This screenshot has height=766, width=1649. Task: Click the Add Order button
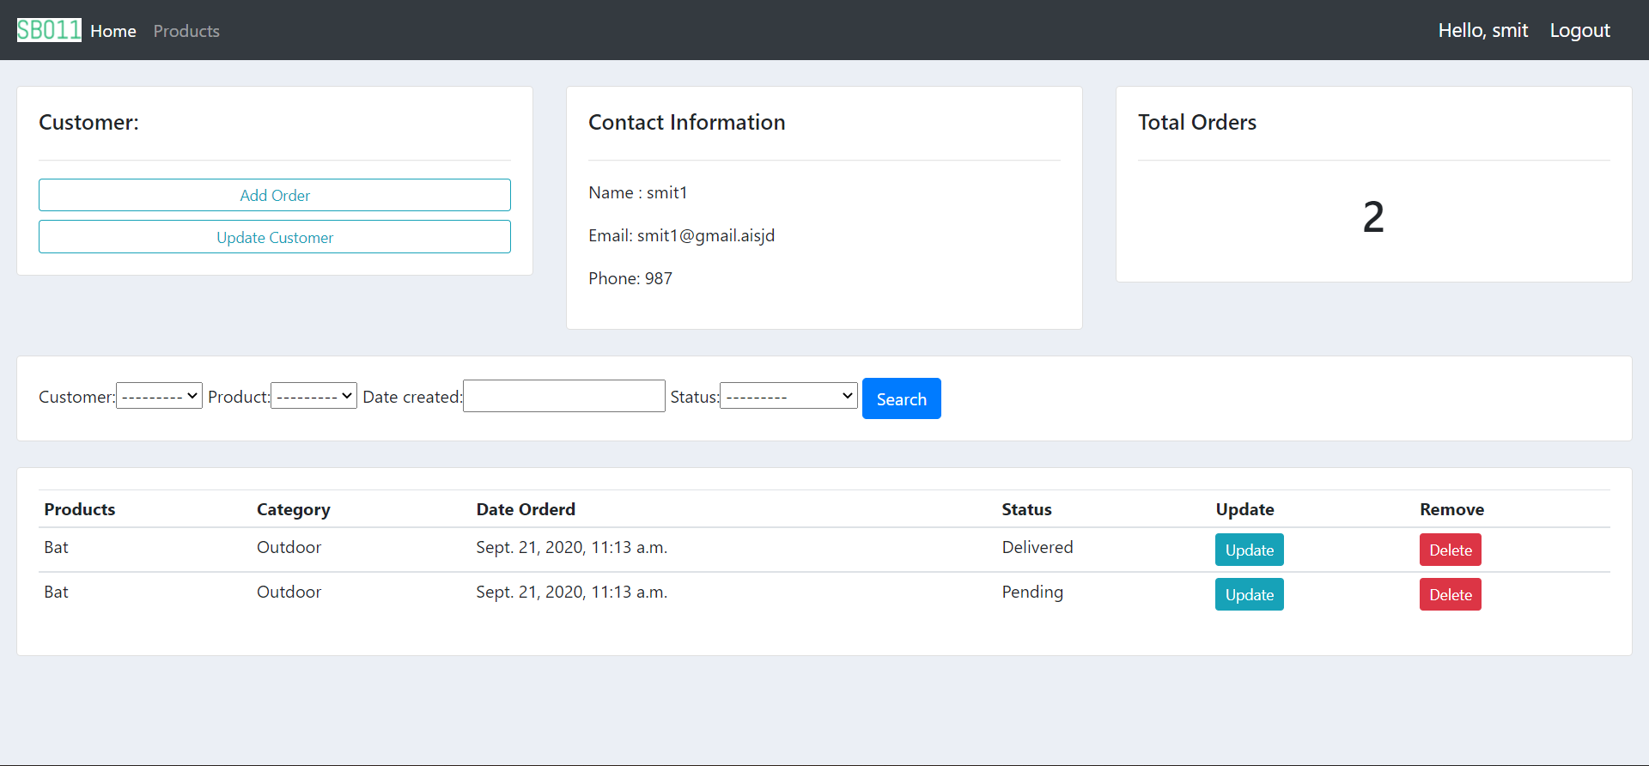pos(275,195)
